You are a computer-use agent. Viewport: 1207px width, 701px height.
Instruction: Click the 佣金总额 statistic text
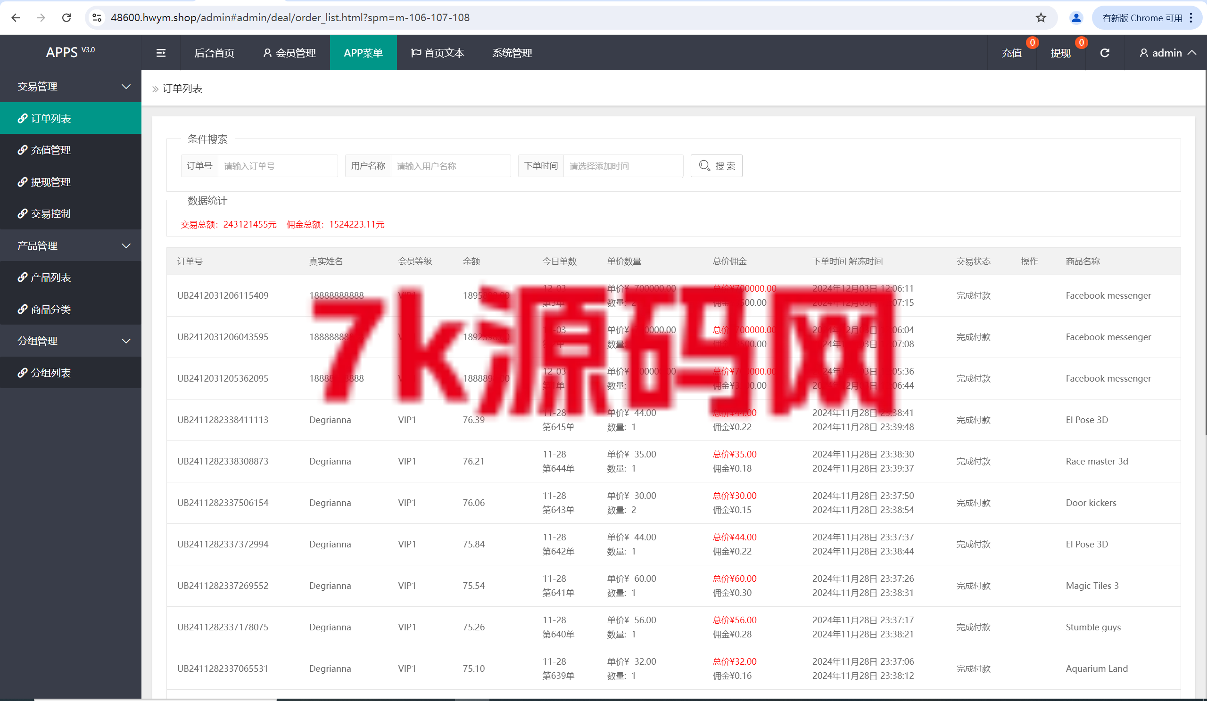pyautogui.click(x=335, y=224)
